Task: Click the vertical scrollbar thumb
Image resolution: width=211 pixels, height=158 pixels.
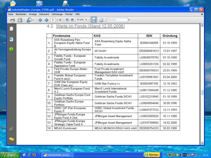Action: (x=202, y=92)
